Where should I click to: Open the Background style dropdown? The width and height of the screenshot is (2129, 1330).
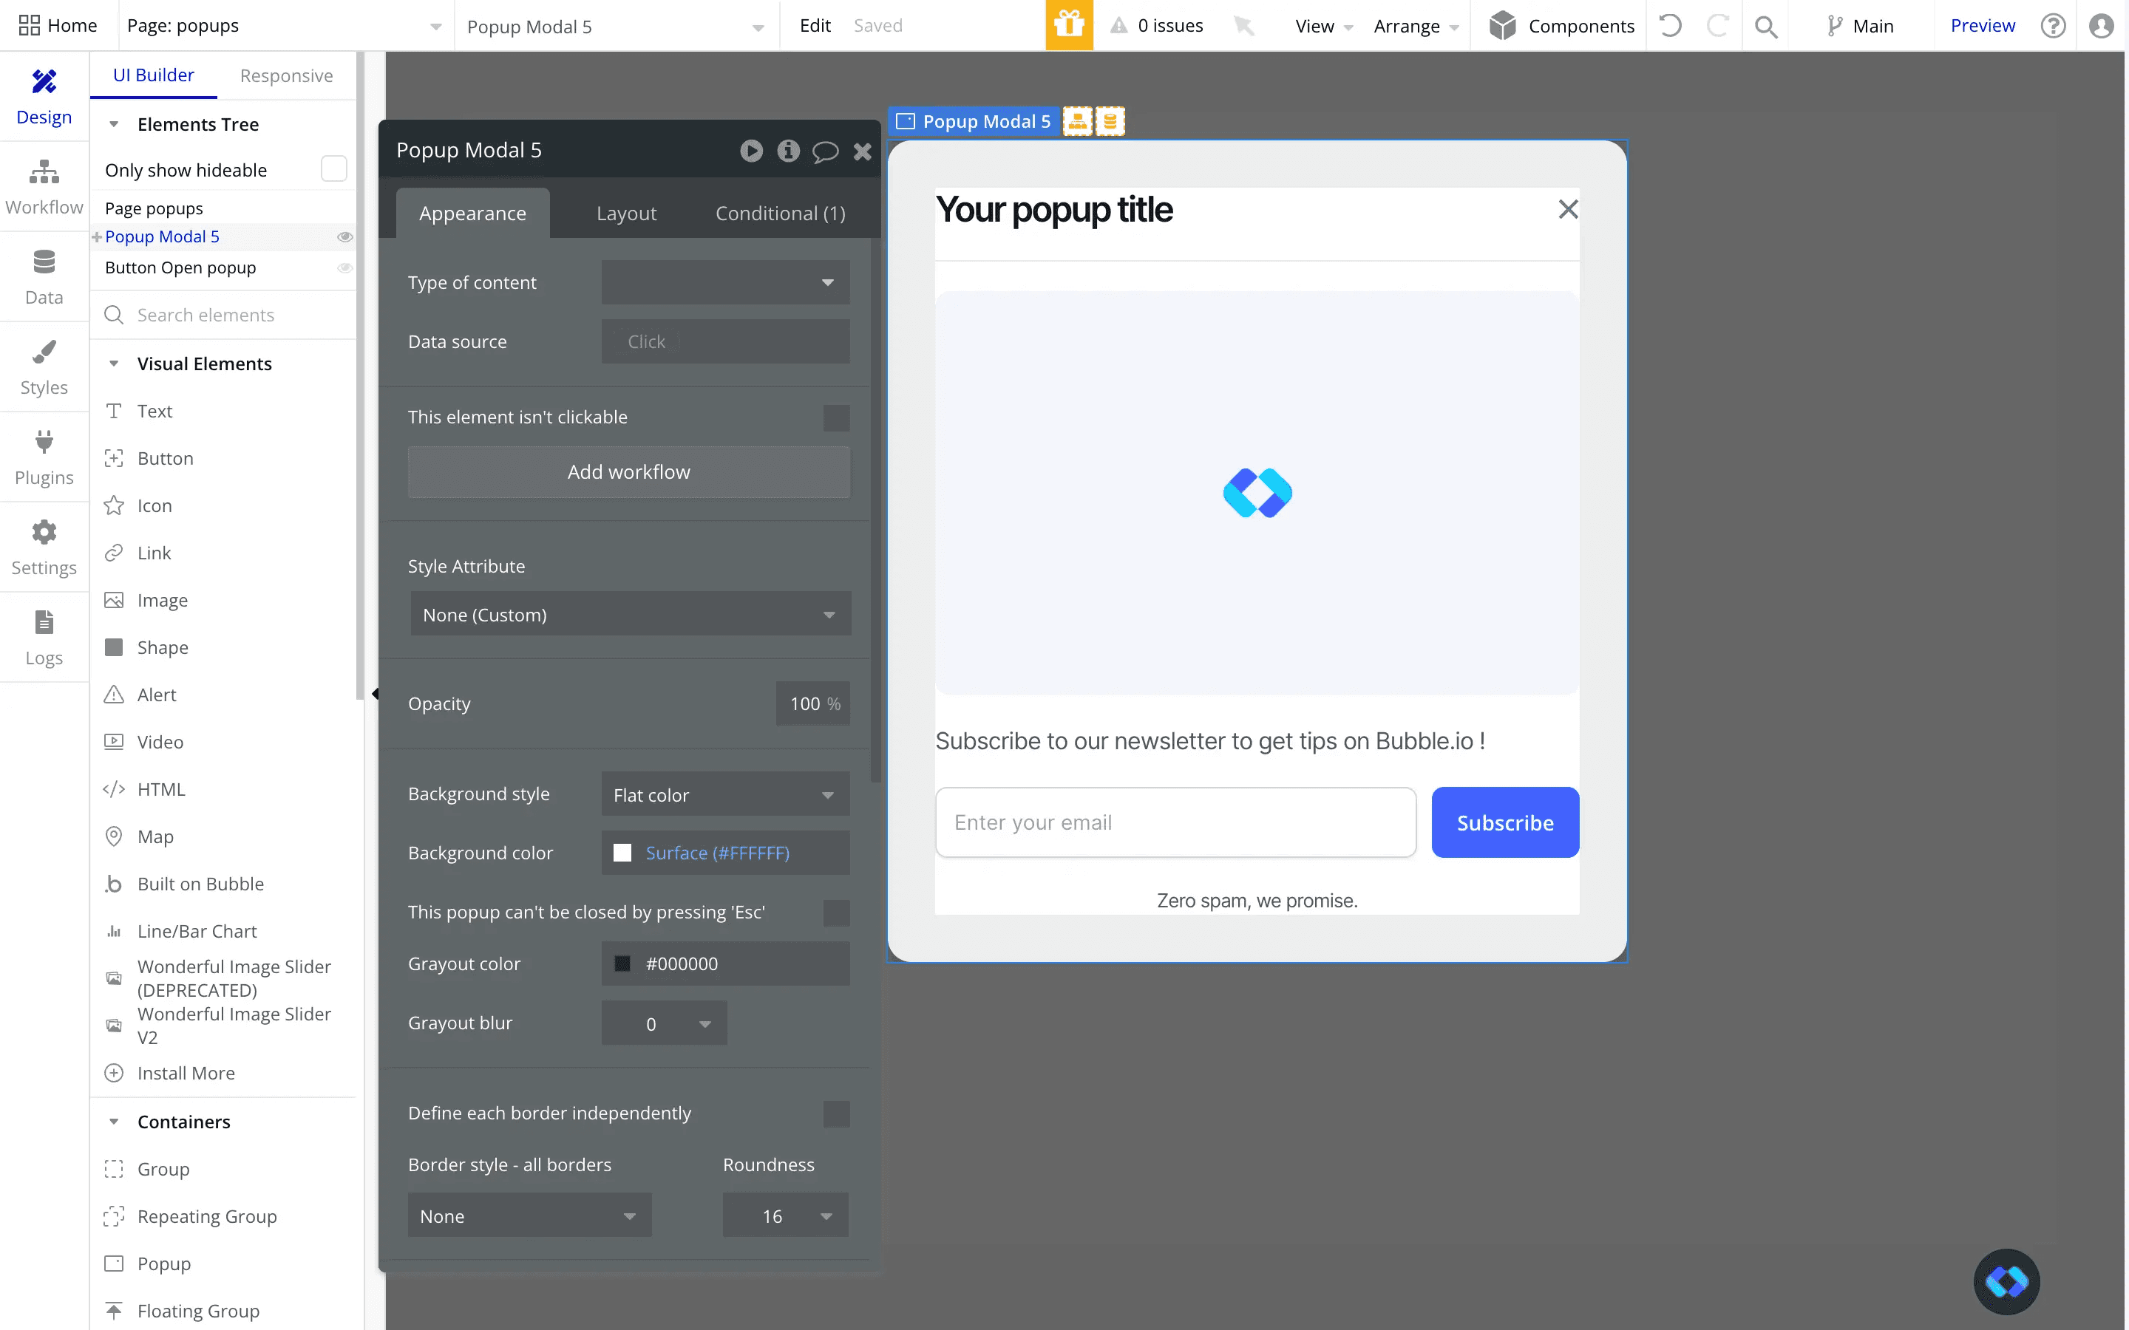coord(724,794)
